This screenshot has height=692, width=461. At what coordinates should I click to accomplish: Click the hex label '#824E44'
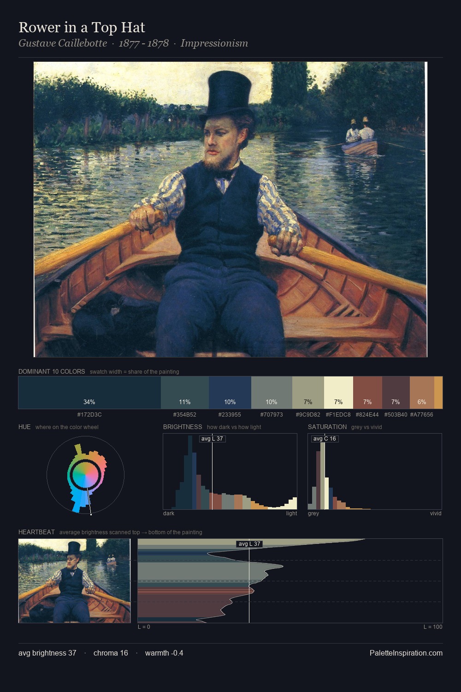367,414
